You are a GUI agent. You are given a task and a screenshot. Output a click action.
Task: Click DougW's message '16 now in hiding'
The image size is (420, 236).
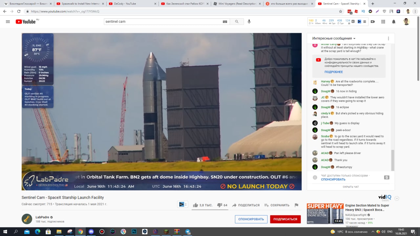346,91
